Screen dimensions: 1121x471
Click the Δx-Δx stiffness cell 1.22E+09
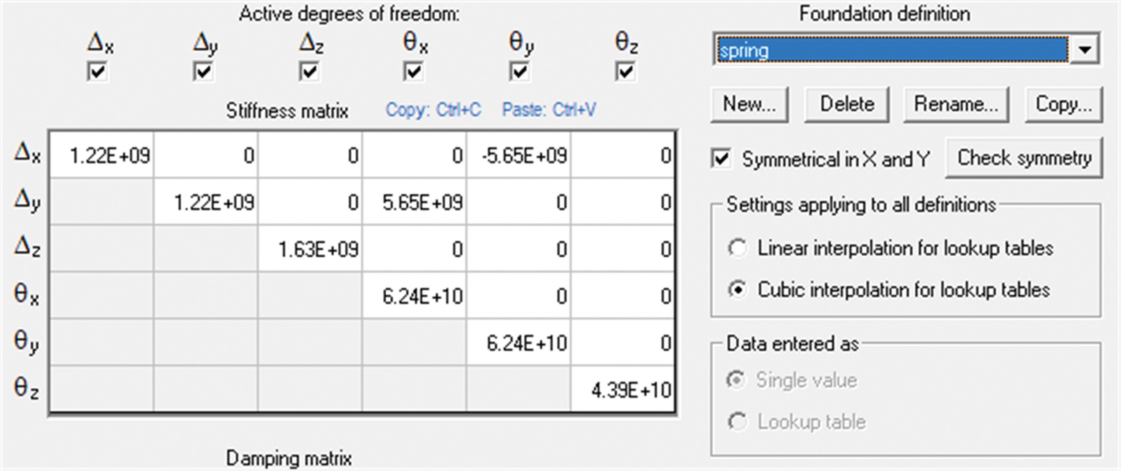[x=102, y=155]
